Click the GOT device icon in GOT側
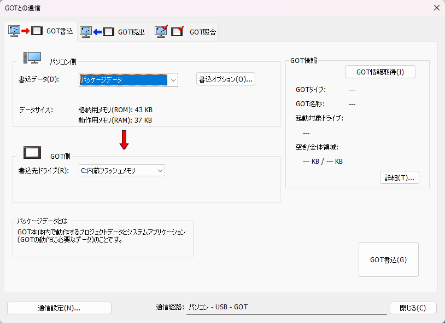Screen dimensions: 445x323 (32, 152)
